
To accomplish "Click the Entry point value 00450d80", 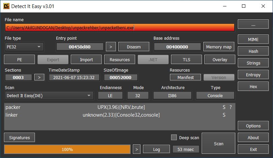I will (80, 47).
